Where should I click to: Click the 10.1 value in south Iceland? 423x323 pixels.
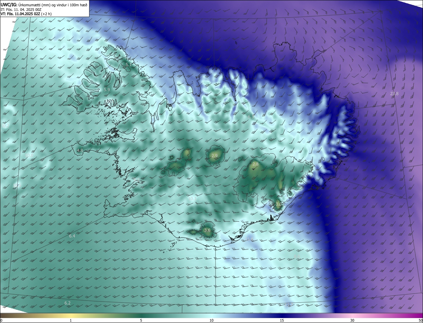click(x=192, y=198)
